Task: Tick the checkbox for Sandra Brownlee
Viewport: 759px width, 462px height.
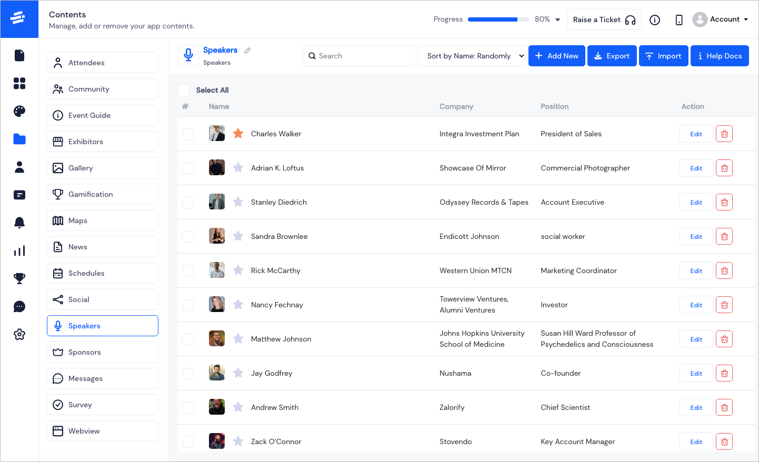Action: pyautogui.click(x=188, y=237)
